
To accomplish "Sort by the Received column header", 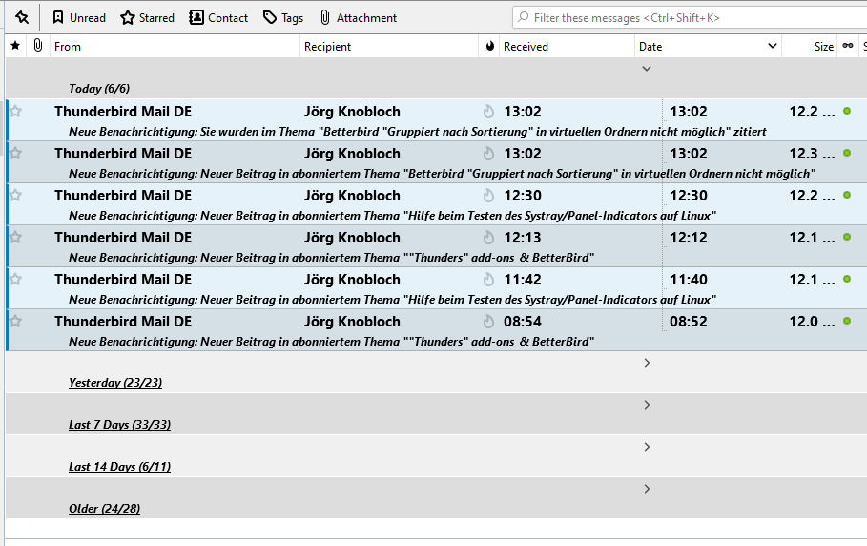I will point(526,47).
